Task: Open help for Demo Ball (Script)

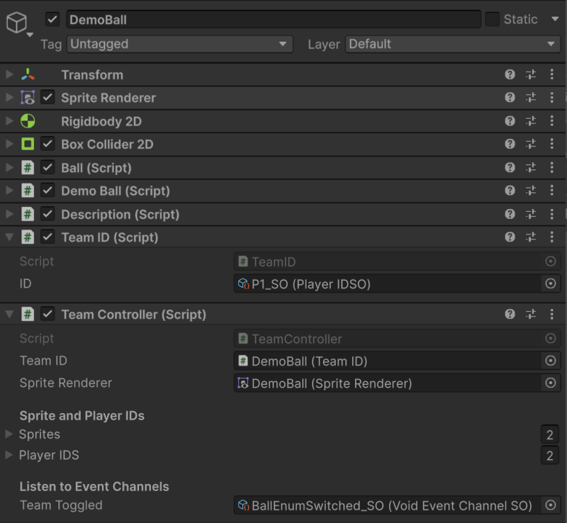Action: pos(510,190)
